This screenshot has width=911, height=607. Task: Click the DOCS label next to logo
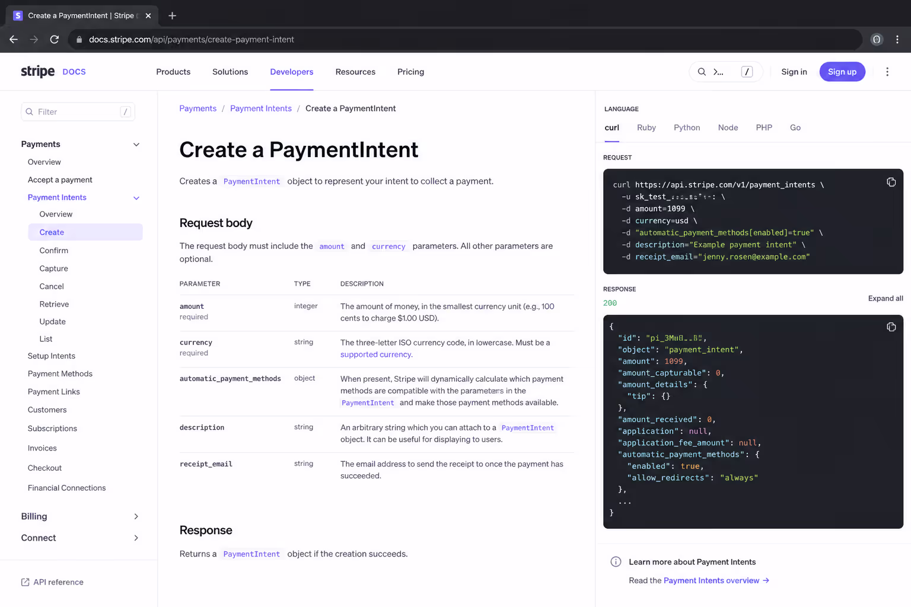[x=74, y=72]
